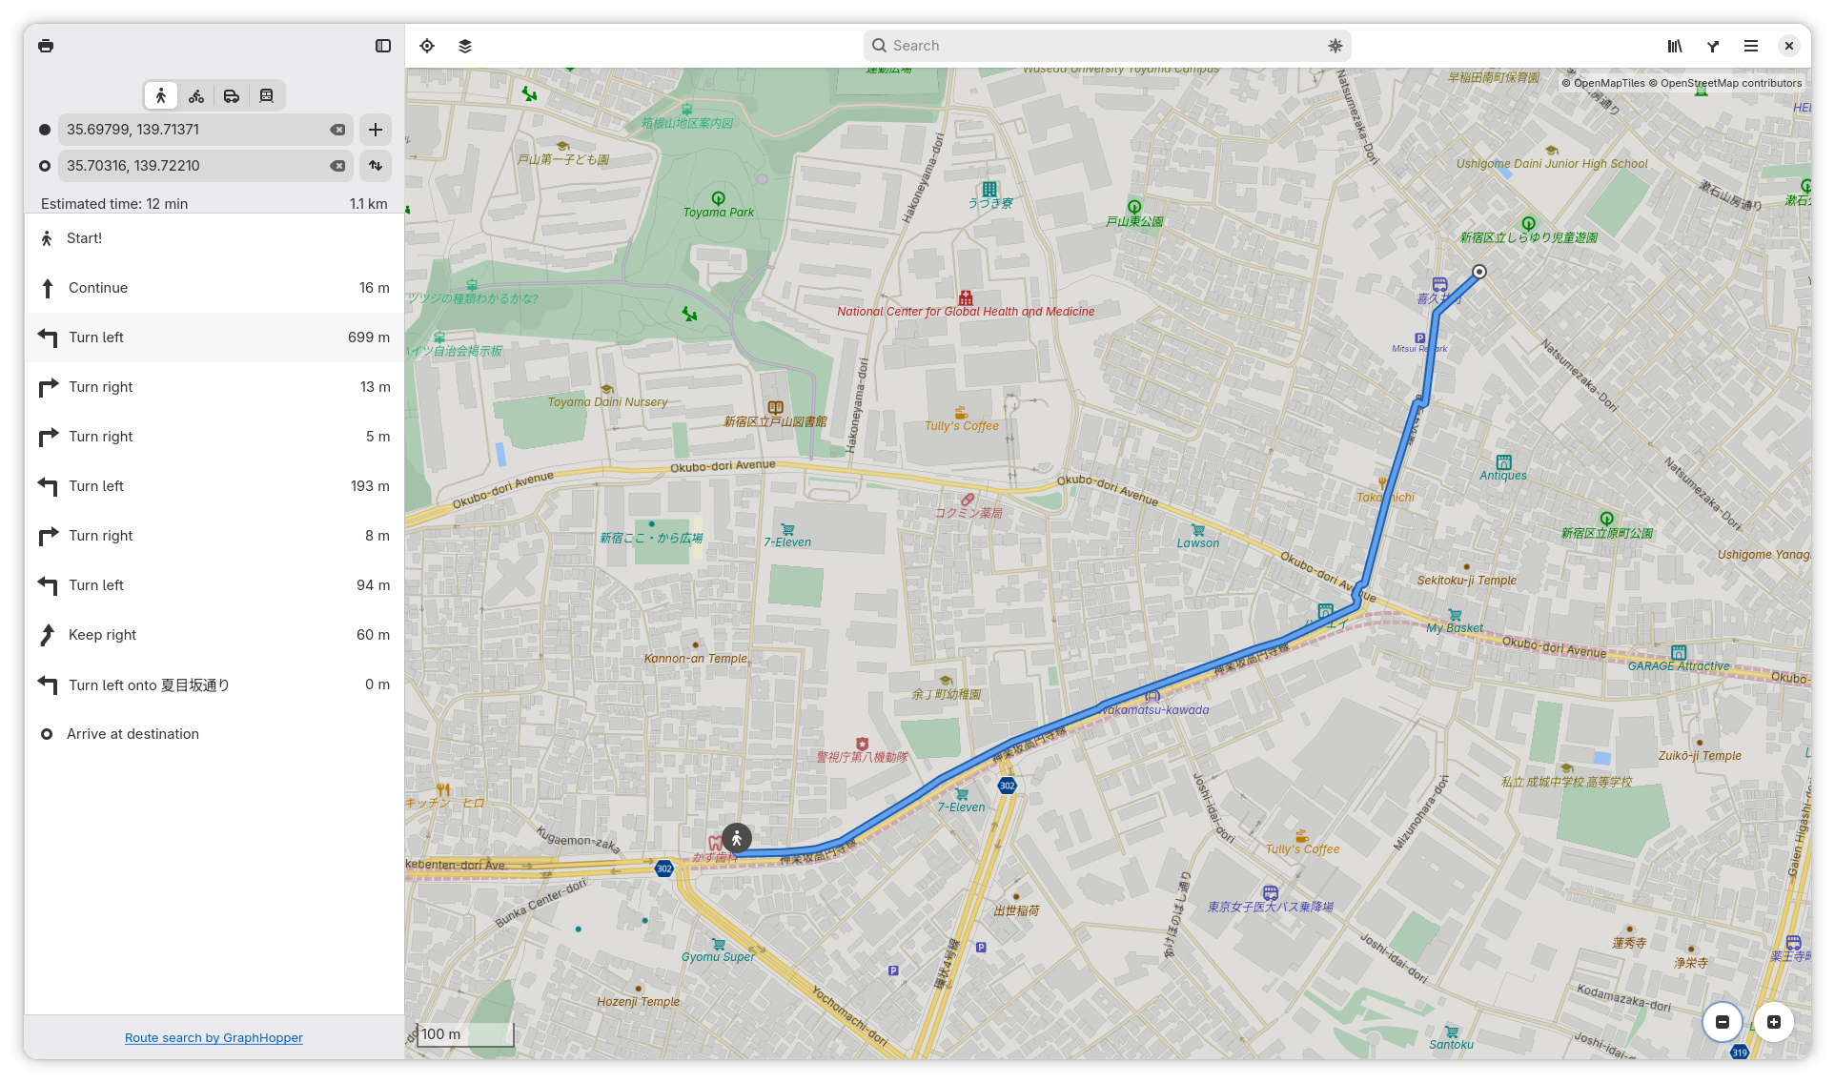Click the print route icon
The image size is (1835, 1083).
point(46,46)
